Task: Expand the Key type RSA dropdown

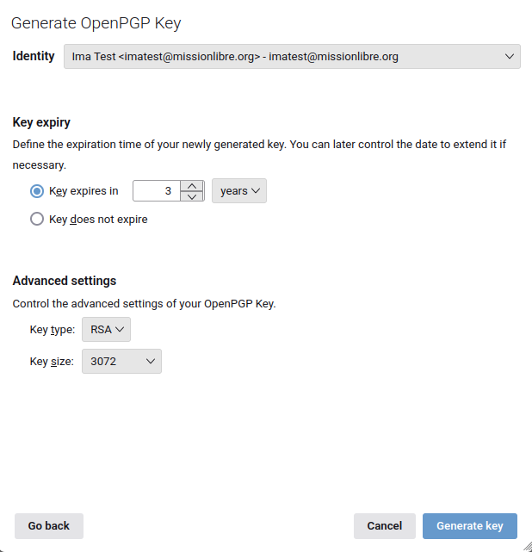Action: click(106, 330)
